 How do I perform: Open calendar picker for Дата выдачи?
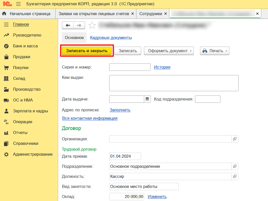click(x=147, y=99)
